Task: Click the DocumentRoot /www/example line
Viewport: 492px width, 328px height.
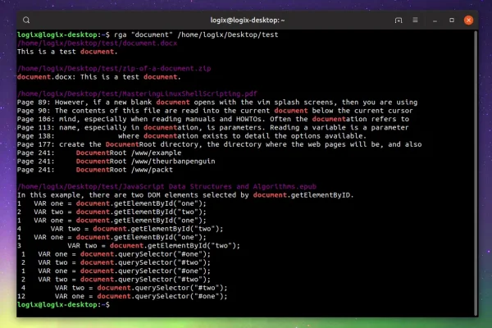Action: (99, 153)
